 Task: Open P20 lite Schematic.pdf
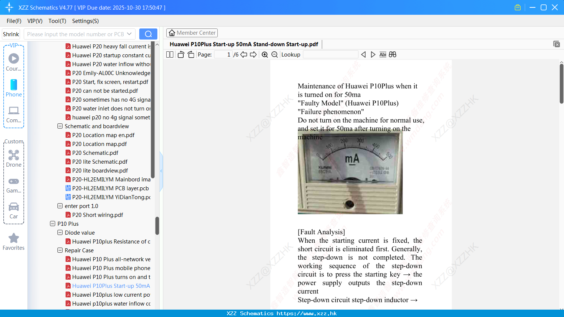pyautogui.click(x=100, y=162)
